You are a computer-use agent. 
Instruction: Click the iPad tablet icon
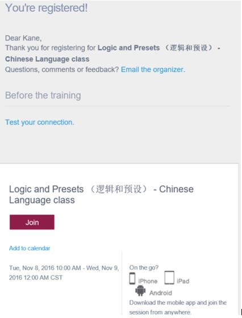click(169, 278)
